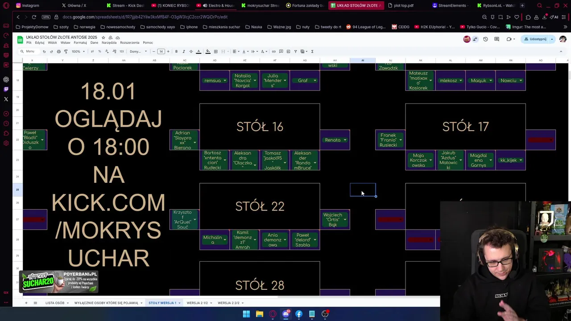This screenshot has width=571, height=321.
Task: Open the fill color picker
Action: coord(207,51)
